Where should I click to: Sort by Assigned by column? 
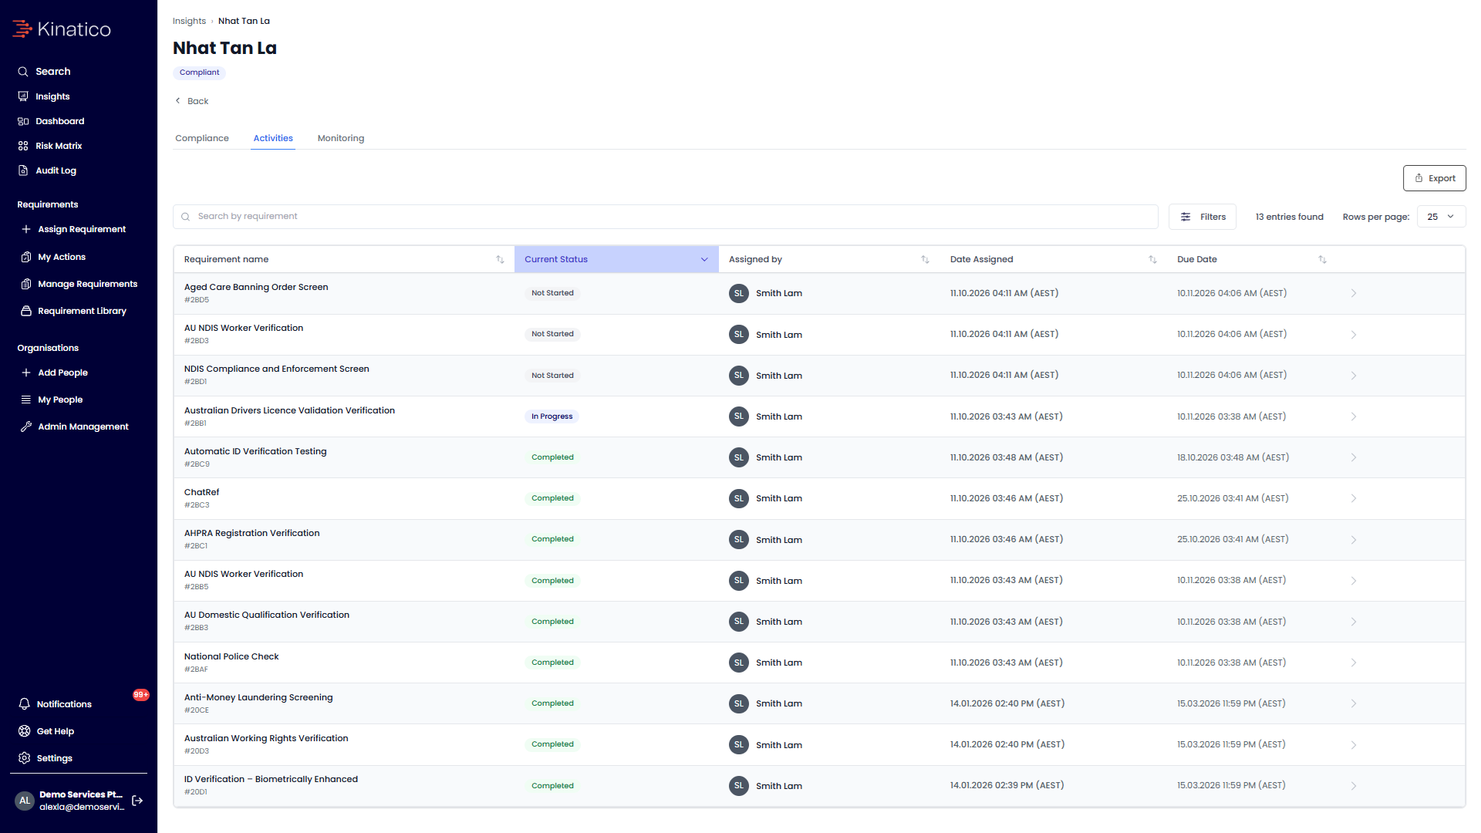925,259
